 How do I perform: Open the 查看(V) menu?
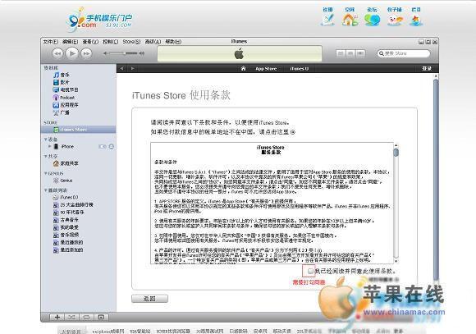coord(90,42)
